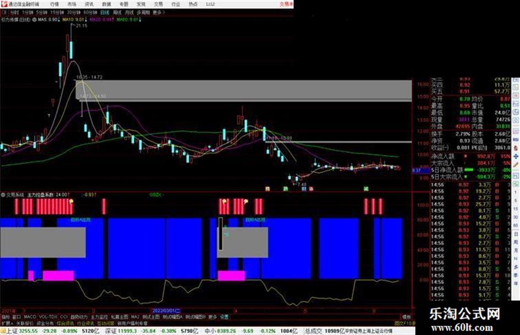Image resolution: width=520 pixels, height=335 pixels.
Task: Open the 市场 menu
Action: [x=72, y=4]
